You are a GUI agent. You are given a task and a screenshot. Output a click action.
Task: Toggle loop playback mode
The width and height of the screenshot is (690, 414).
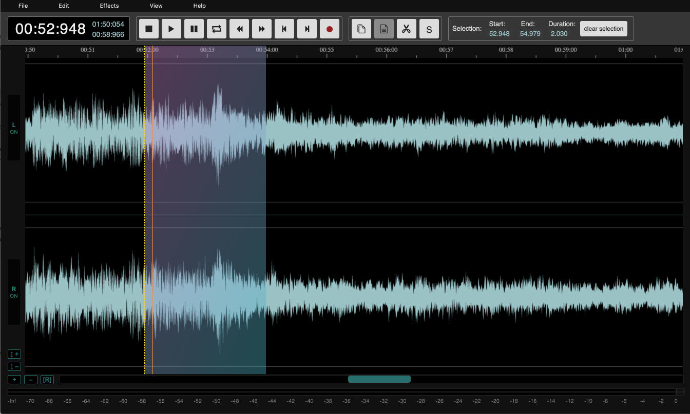[x=217, y=29]
